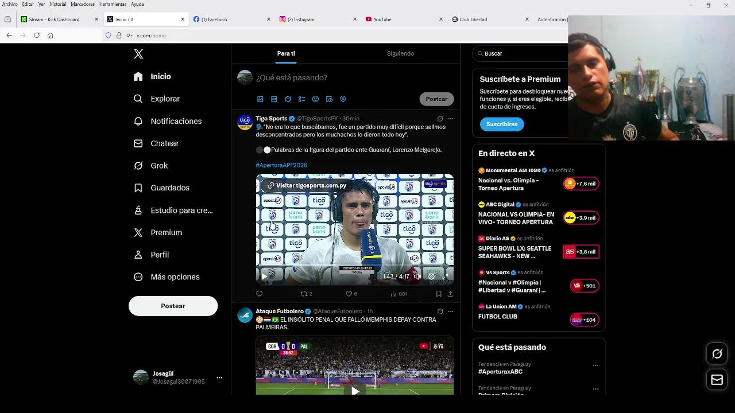This screenshot has height=413, width=735.
Task: Add GIF icon in composer
Action: [274, 99]
